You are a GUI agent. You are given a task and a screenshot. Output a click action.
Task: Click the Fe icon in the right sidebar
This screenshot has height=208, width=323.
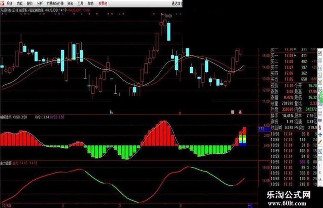click(x=320, y=68)
